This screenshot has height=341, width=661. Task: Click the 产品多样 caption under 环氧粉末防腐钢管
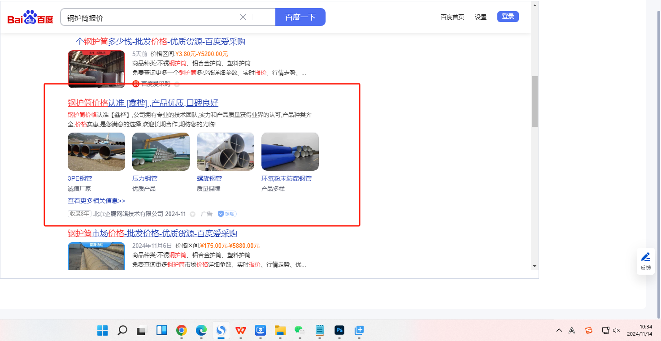pyautogui.click(x=273, y=189)
